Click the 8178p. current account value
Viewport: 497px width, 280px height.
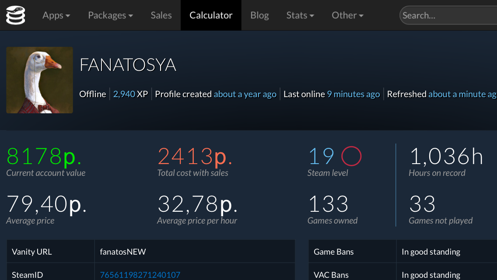pos(44,156)
